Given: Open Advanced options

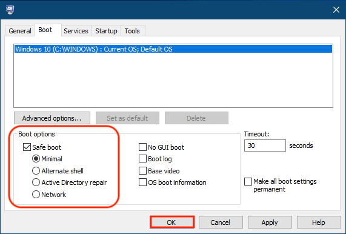Looking at the screenshot, I should [x=52, y=118].
